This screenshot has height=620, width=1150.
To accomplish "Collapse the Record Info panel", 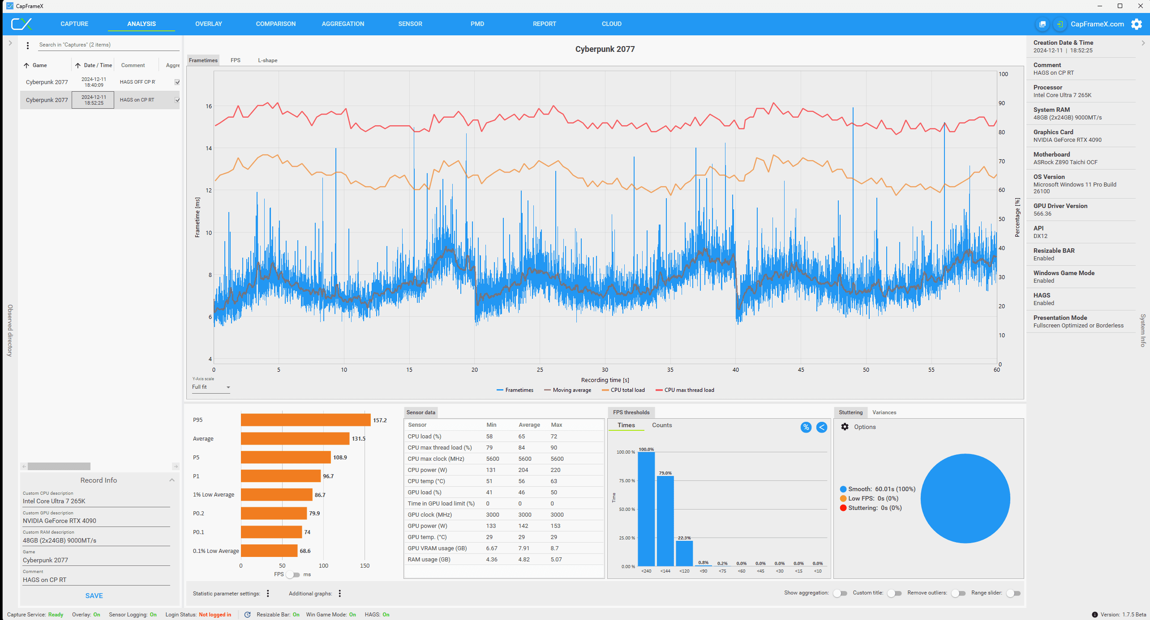I will coord(172,480).
